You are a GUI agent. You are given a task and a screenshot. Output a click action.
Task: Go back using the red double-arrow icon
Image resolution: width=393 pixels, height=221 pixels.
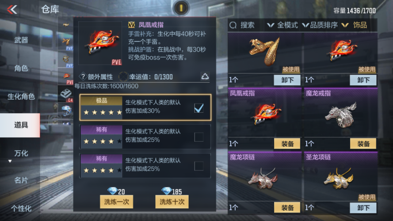pos(12,10)
